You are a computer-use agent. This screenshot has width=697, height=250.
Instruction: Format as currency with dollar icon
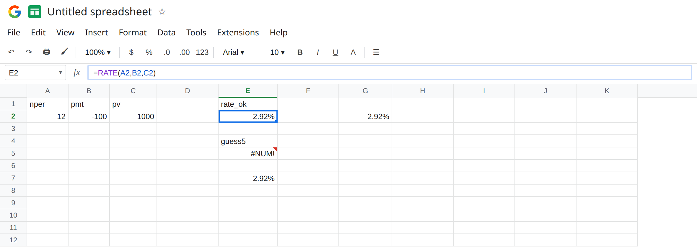131,52
